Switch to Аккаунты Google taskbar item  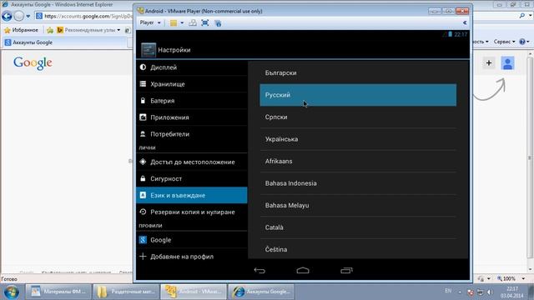[x=261, y=292]
